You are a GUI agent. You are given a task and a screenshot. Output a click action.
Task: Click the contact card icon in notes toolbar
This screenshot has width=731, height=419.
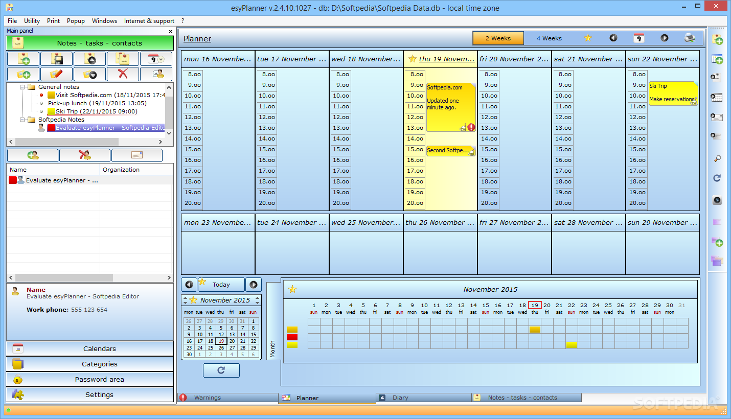156,74
